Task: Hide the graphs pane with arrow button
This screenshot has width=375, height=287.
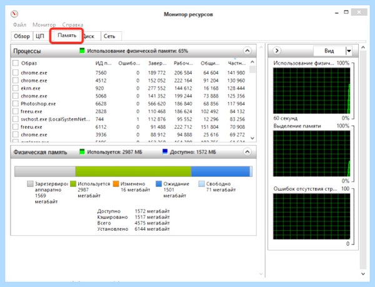Action: [277, 51]
